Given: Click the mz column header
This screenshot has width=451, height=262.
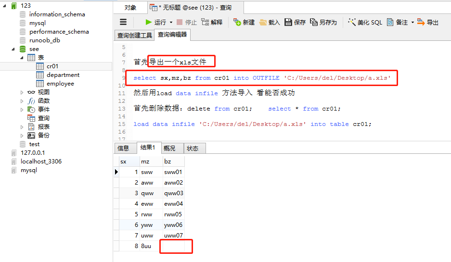Looking at the screenshot, I should pos(151,162).
